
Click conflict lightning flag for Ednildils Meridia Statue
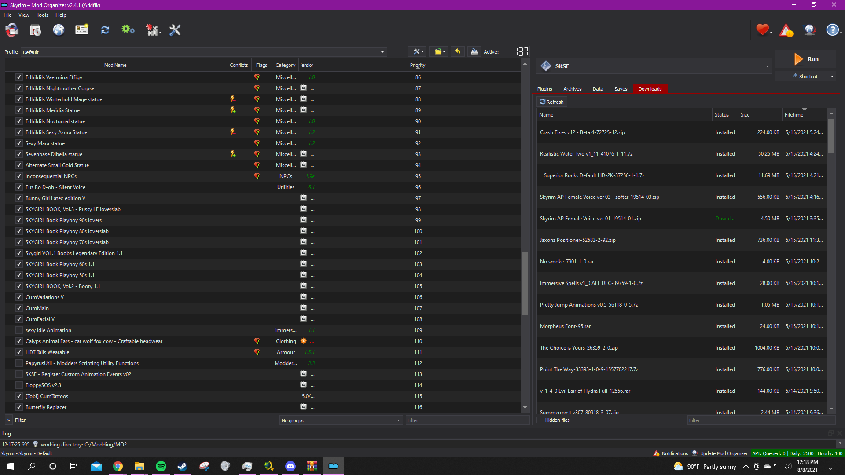click(x=233, y=110)
